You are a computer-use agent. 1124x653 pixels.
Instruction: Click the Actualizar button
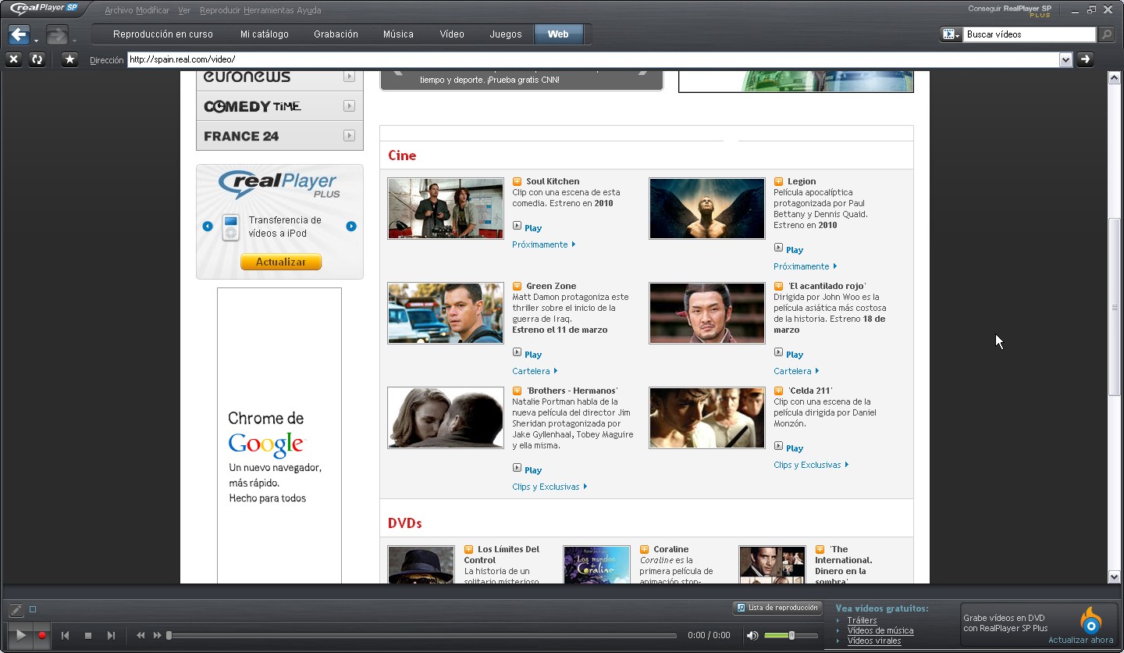281,262
